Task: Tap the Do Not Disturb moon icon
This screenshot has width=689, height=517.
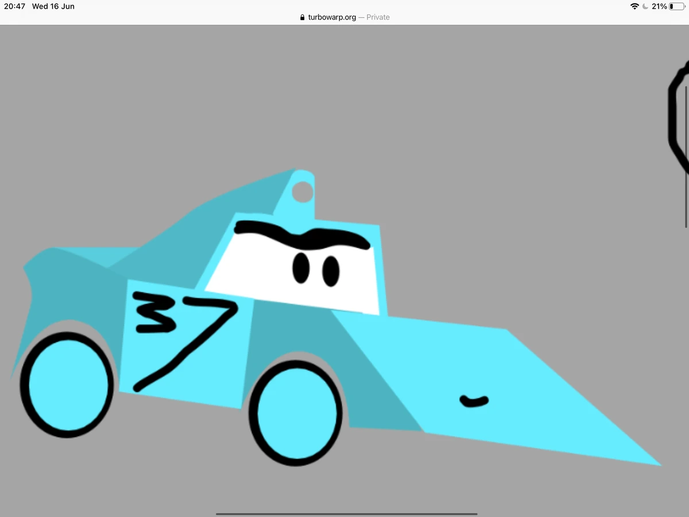Action: [646, 6]
